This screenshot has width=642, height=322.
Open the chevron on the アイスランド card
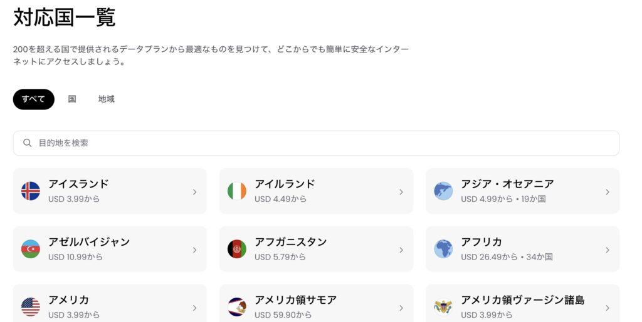[x=195, y=192]
